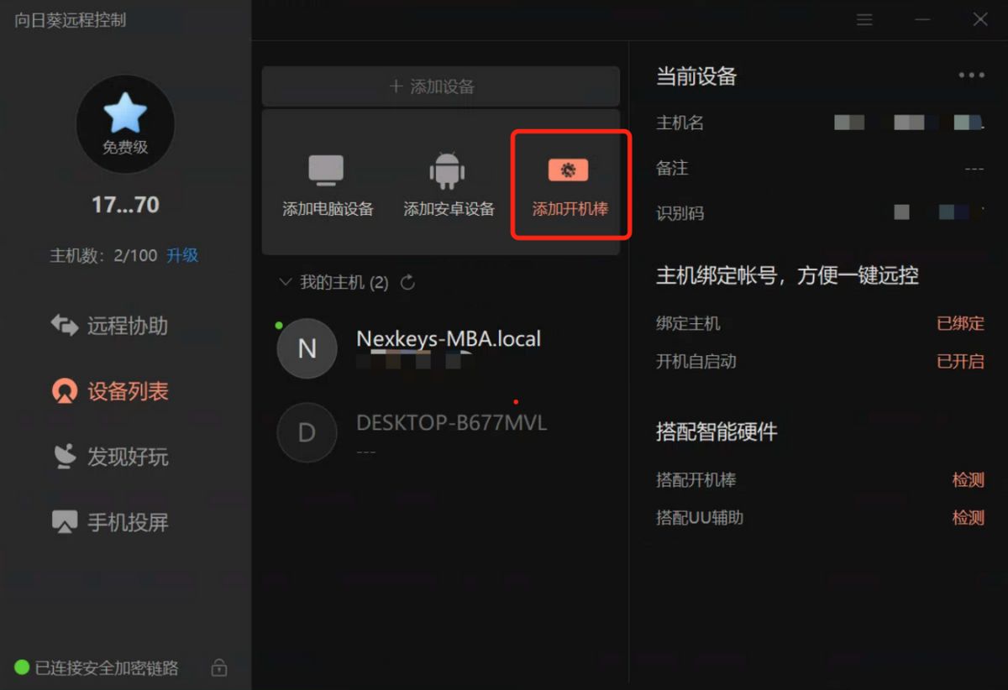Click the 升级 upgrade link
The height and width of the screenshot is (690, 1008).
[x=182, y=255]
